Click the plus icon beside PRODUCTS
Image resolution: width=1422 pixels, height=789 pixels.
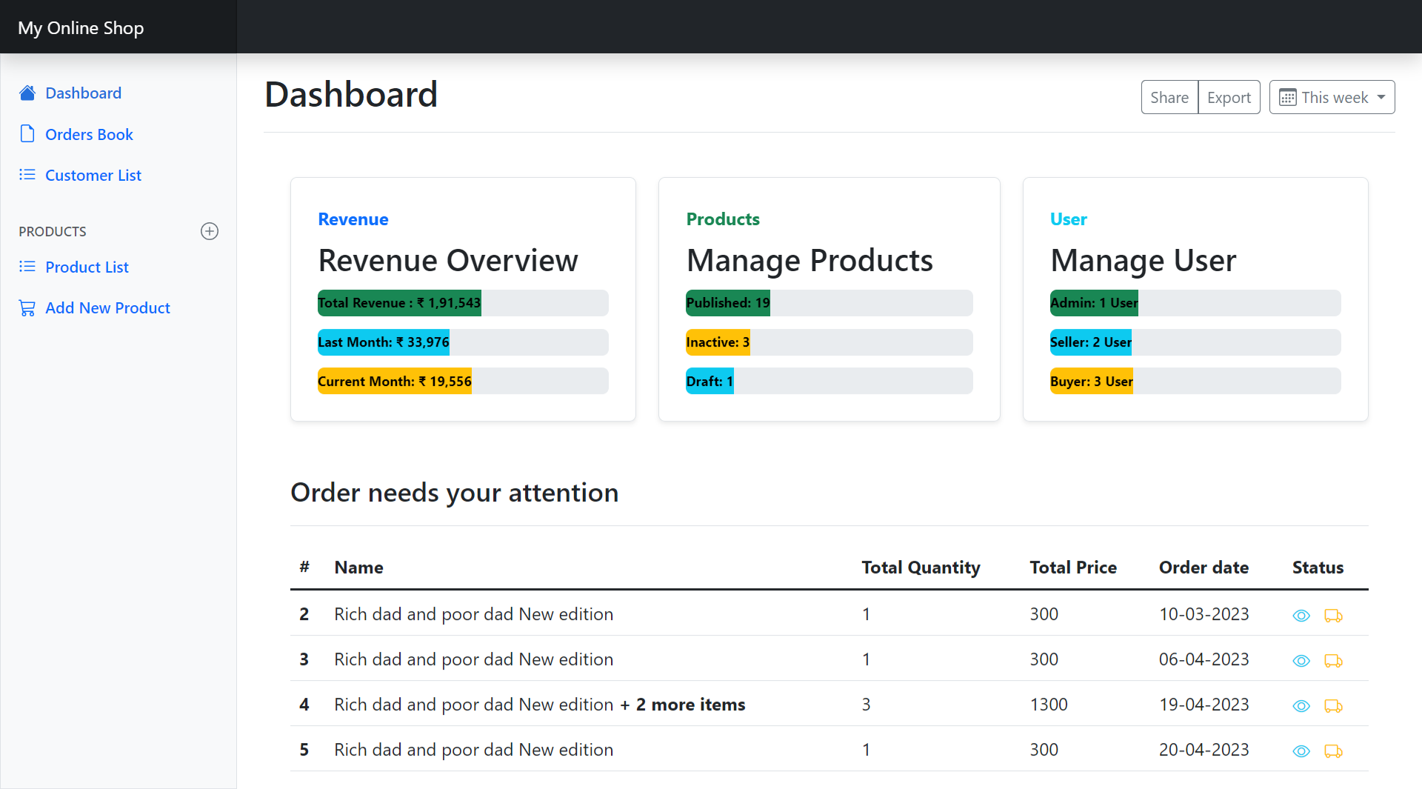tap(210, 231)
